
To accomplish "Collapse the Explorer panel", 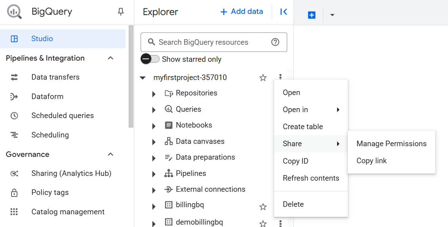I will coord(284,12).
